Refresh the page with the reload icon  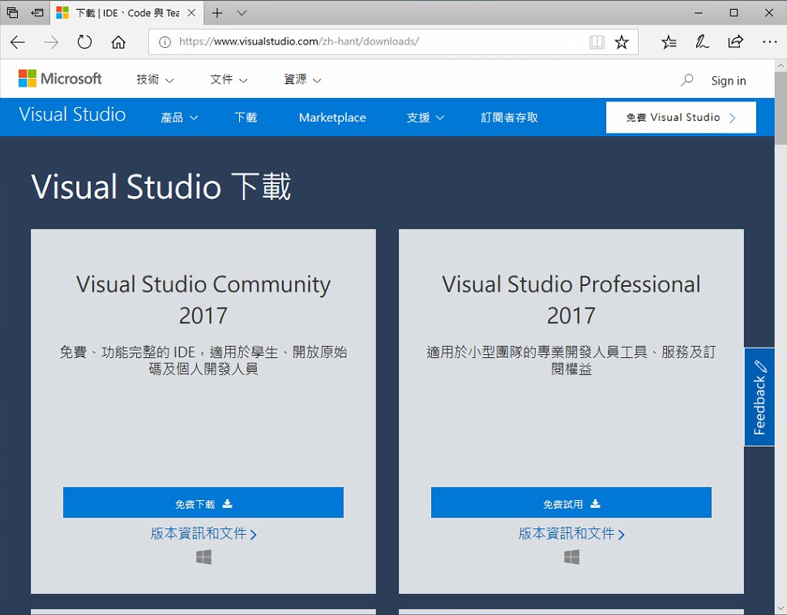[84, 41]
